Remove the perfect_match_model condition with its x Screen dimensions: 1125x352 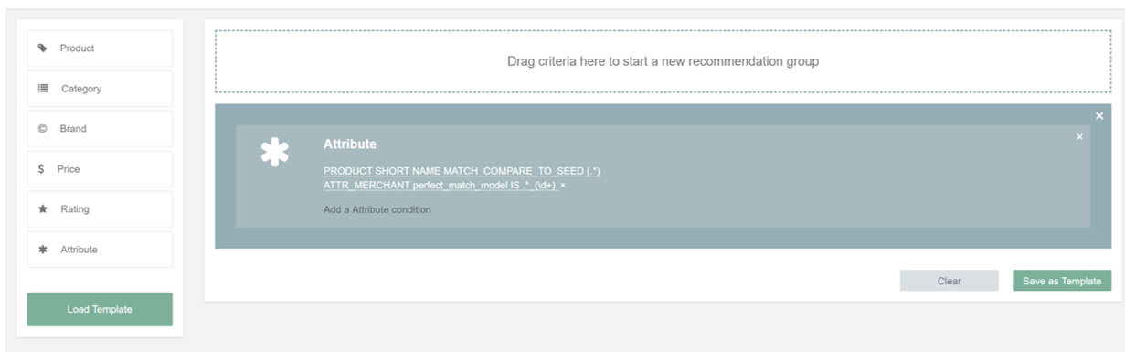tap(563, 186)
